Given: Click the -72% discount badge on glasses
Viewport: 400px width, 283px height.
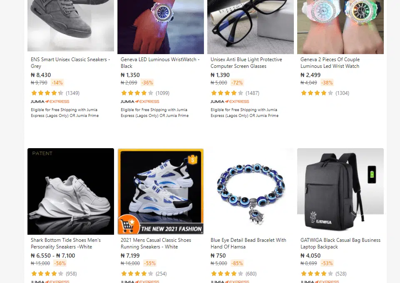Looking at the screenshot, I should click(237, 82).
